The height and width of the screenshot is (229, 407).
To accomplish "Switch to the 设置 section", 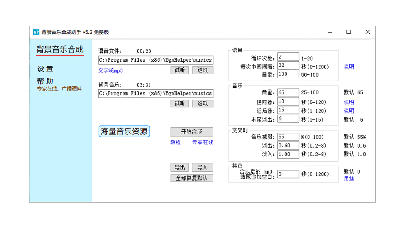I will click(x=45, y=69).
